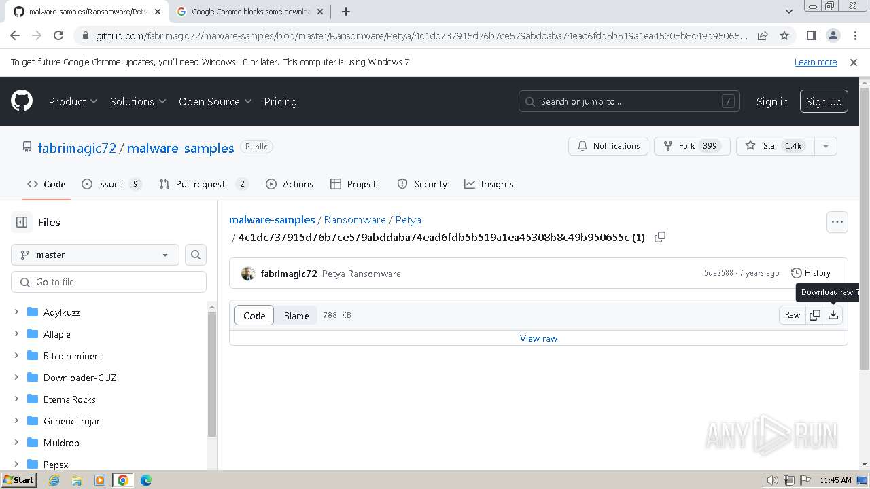Open the Petya breadcrumb link
Image resolution: width=870 pixels, height=489 pixels.
coord(408,220)
